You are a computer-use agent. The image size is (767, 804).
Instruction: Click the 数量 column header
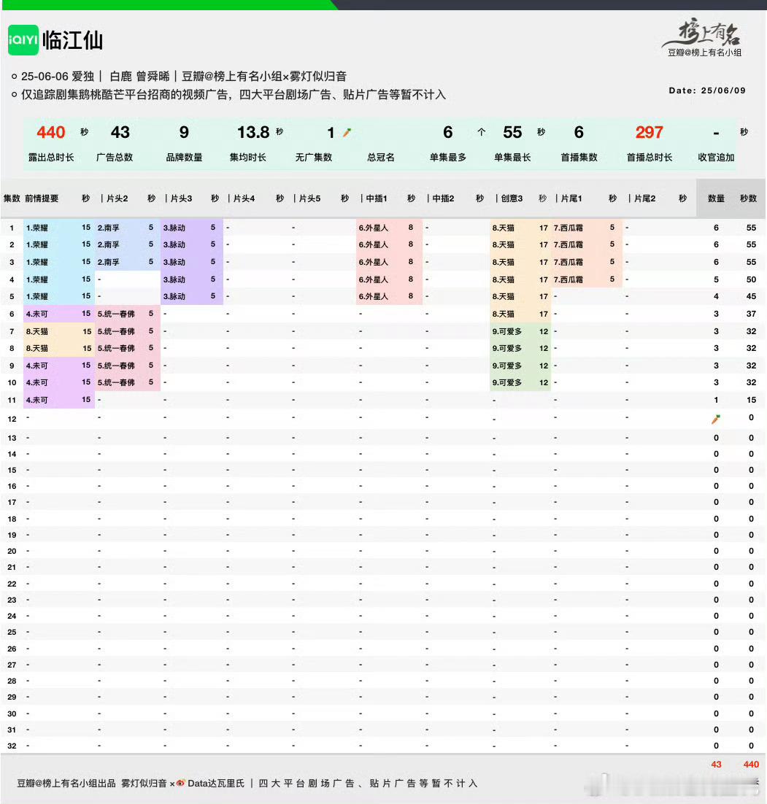coord(716,198)
